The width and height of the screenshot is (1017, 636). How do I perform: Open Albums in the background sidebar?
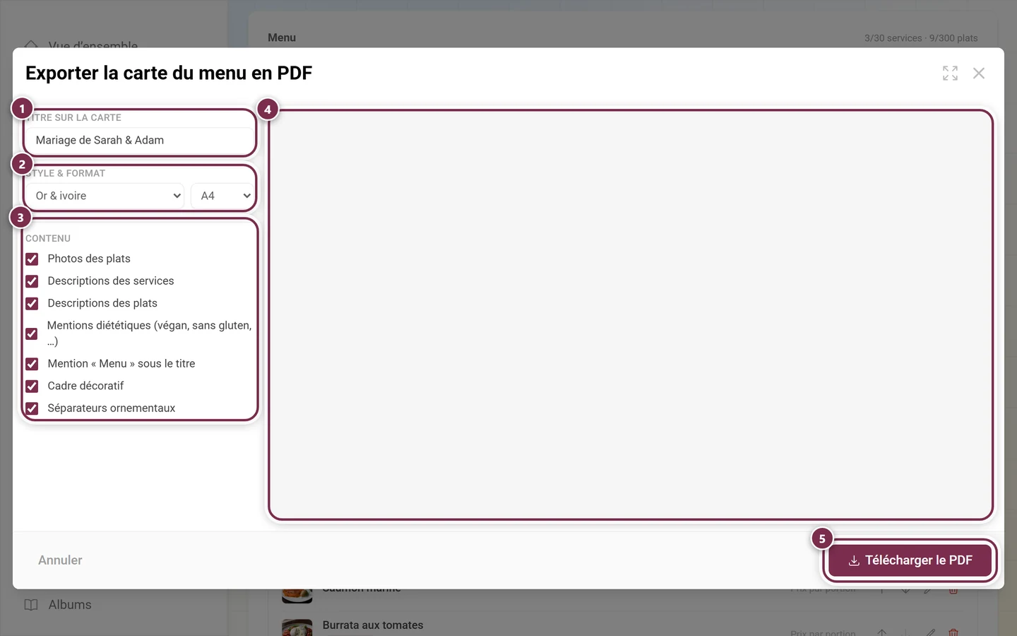pos(70,605)
